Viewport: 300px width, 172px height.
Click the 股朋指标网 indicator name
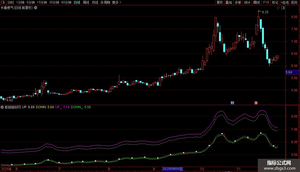coord(13,107)
